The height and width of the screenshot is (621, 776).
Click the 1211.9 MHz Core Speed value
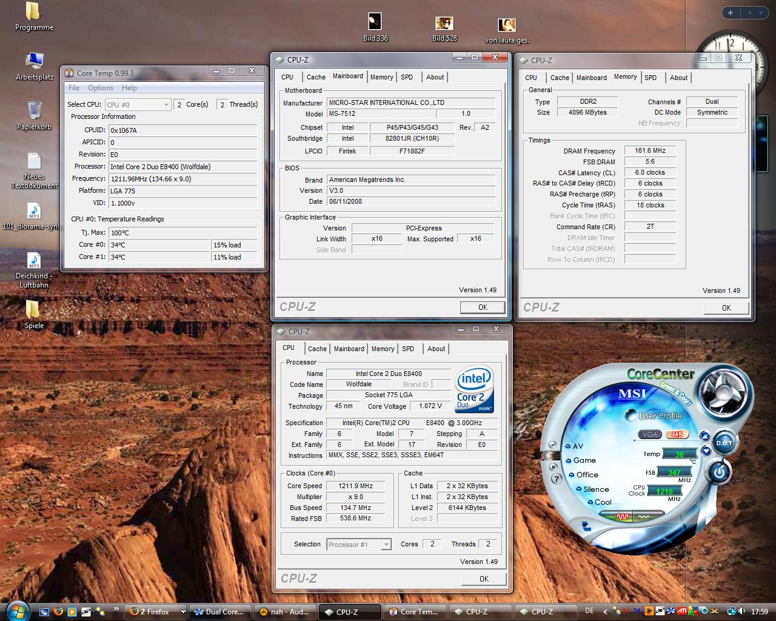click(355, 486)
